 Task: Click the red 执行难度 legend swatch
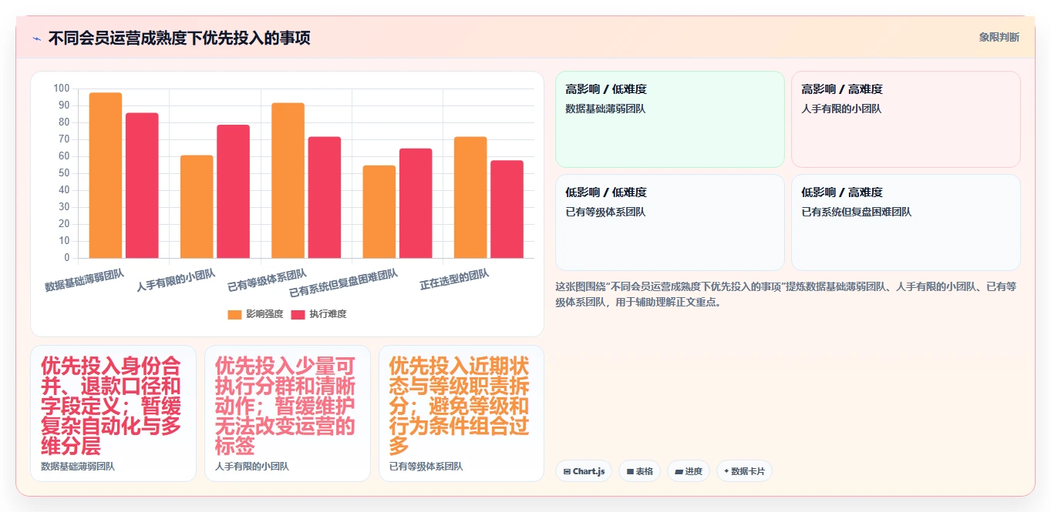[298, 314]
